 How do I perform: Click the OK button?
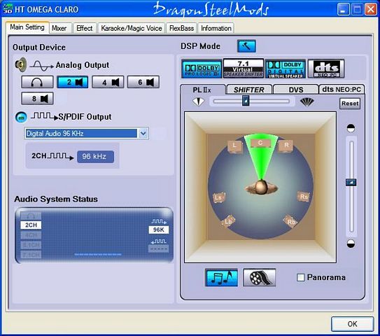[352, 324]
